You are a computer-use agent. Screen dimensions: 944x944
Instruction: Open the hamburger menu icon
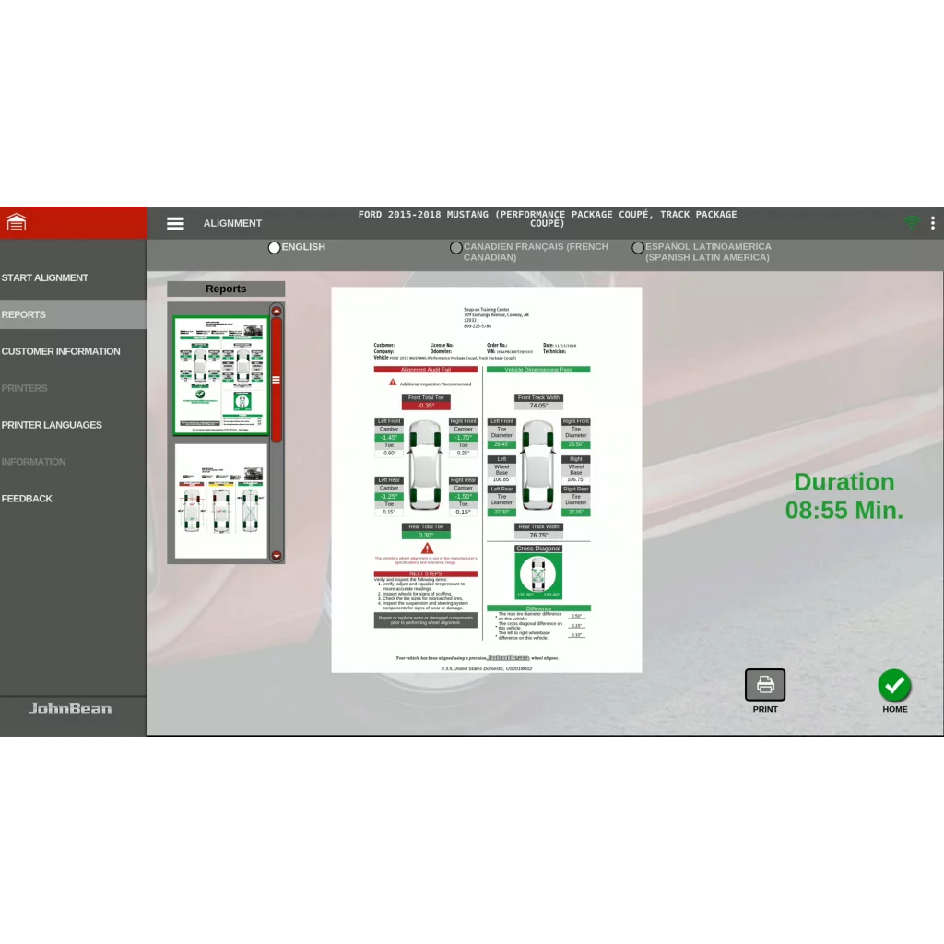175,223
